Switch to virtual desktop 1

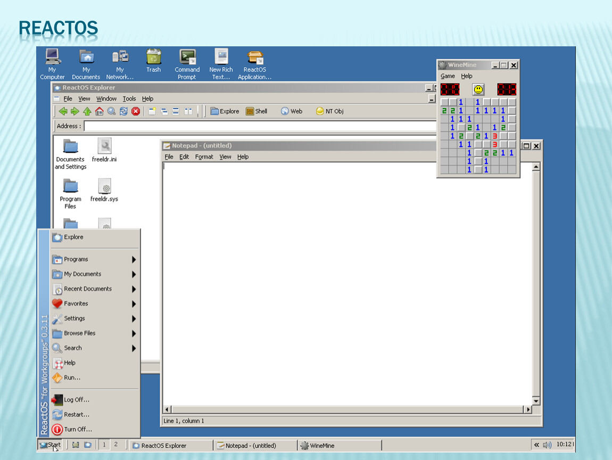click(x=104, y=445)
